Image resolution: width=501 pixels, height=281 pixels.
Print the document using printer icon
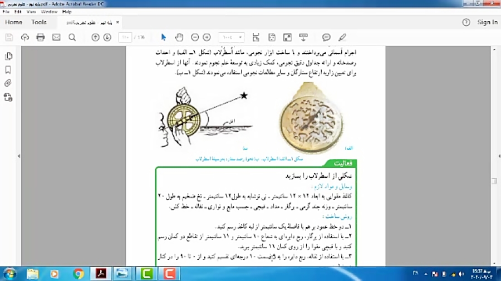pyautogui.click(x=41, y=37)
